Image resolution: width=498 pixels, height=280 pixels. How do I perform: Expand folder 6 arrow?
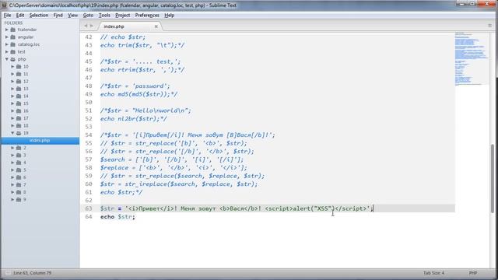click(x=12, y=177)
